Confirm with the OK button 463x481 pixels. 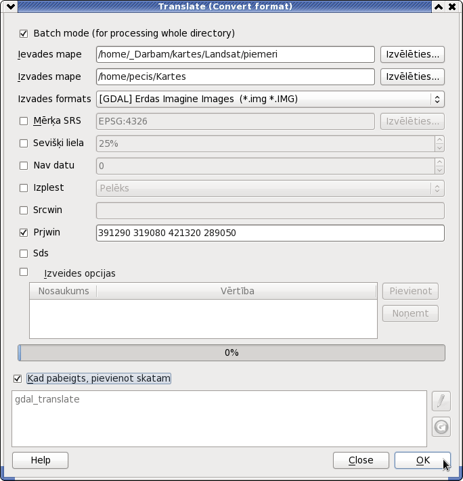coord(423,460)
